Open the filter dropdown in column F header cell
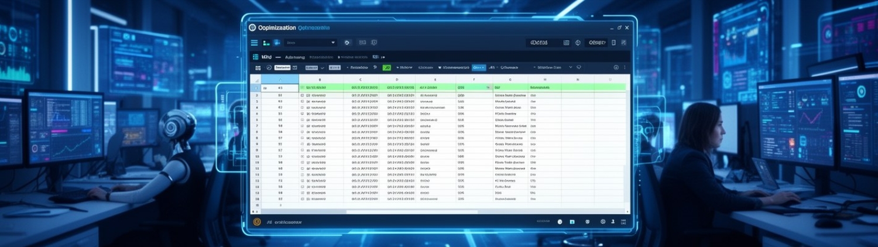The width and height of the screenshot is (878, 247). (x=488, y=88)
